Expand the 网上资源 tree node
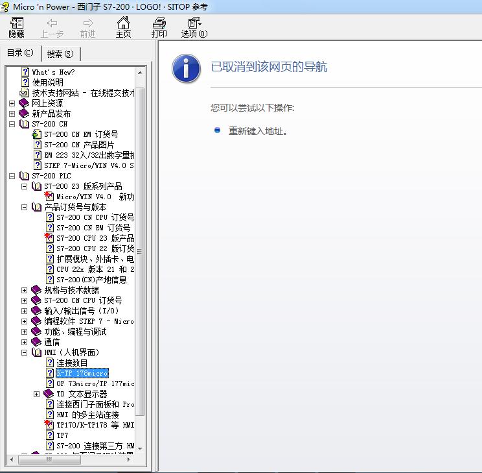The height and width of the screenshot is (473, 482). click(x=12, y=103)
